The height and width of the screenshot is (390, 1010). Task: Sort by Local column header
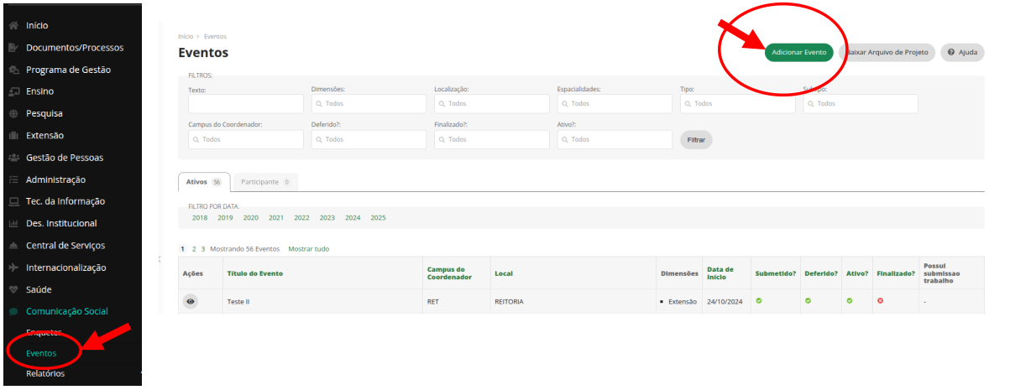point(504,273)
